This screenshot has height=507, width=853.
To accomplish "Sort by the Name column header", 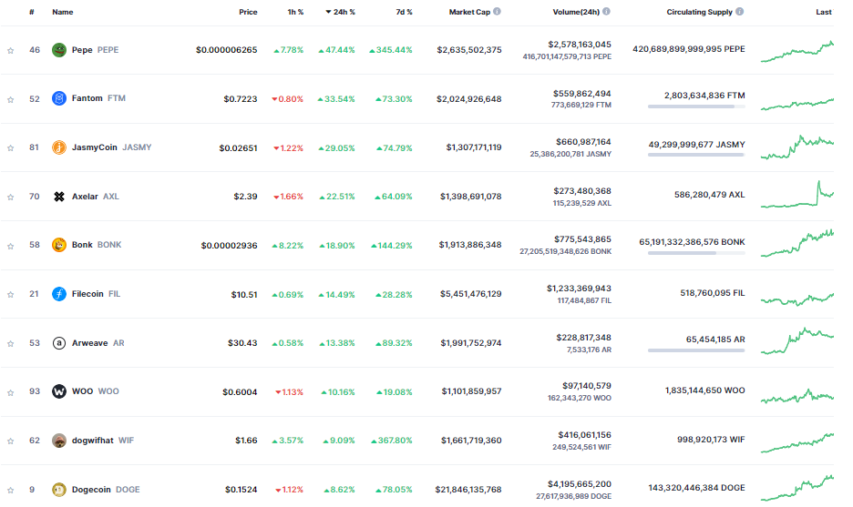I will pyautogui.click(x=63, y=12).
